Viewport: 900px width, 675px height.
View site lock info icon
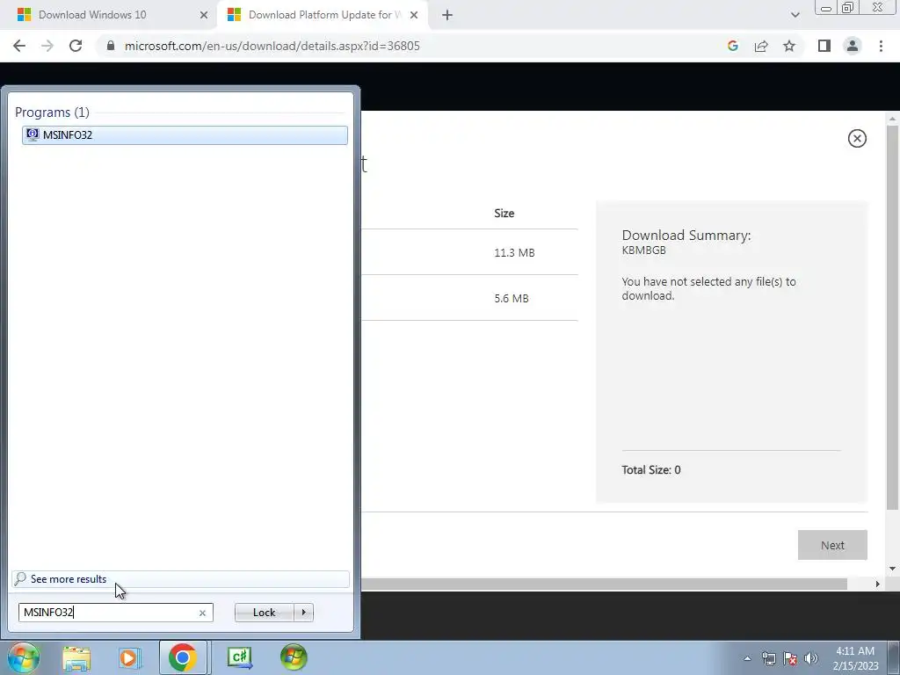pos(111,46)
